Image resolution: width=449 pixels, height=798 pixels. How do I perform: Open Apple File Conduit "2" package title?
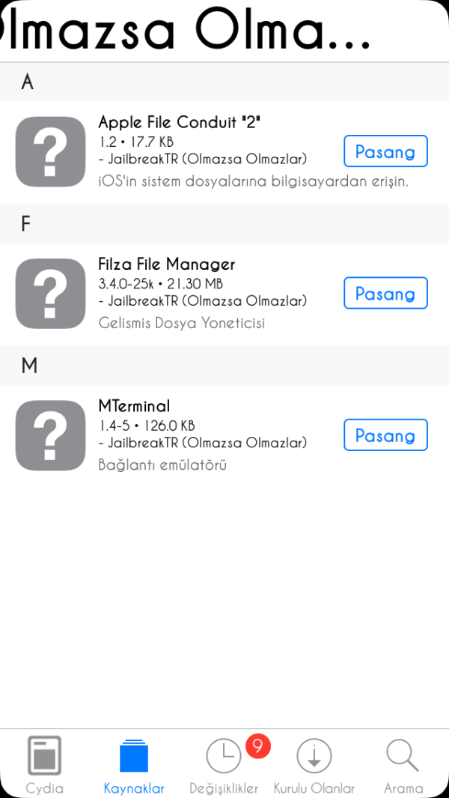pos(179,122)
